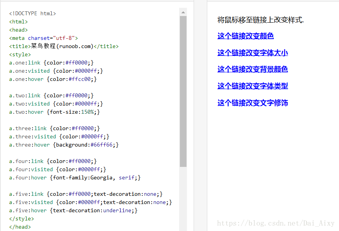Viewport: 339px width, 231px height.
Task: Click the <html> opening tag line
Action: (x=18, y=22)
